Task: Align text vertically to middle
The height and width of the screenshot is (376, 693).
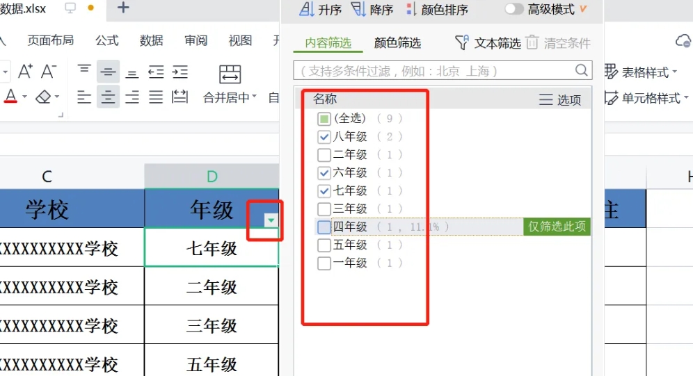Action: (x=108, y=72)
